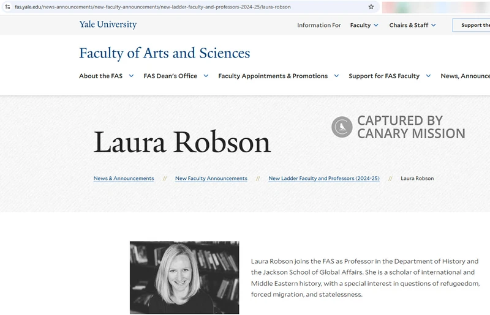Click the Faculty of Arts and Sciences title
490x315 pixels.
(x=164, y=53)
